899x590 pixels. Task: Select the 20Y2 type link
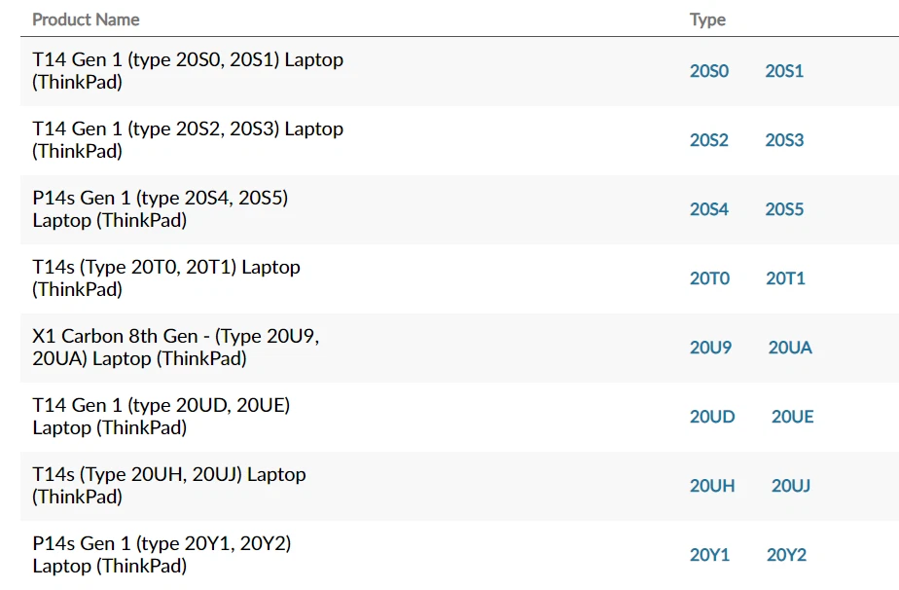point(786,555)
